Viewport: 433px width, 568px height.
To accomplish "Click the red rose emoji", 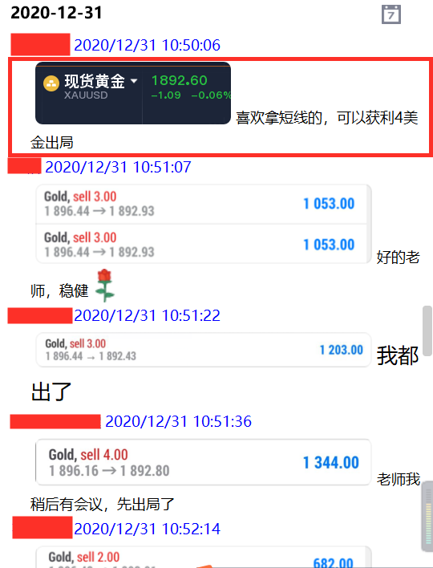I will pyautogui.click(x=104, y=286).
